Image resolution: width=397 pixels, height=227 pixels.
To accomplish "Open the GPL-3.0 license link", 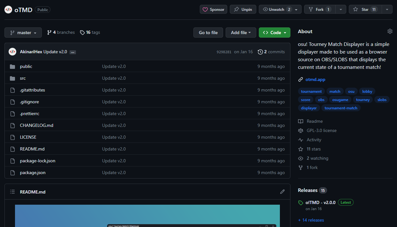I will 322,130.
